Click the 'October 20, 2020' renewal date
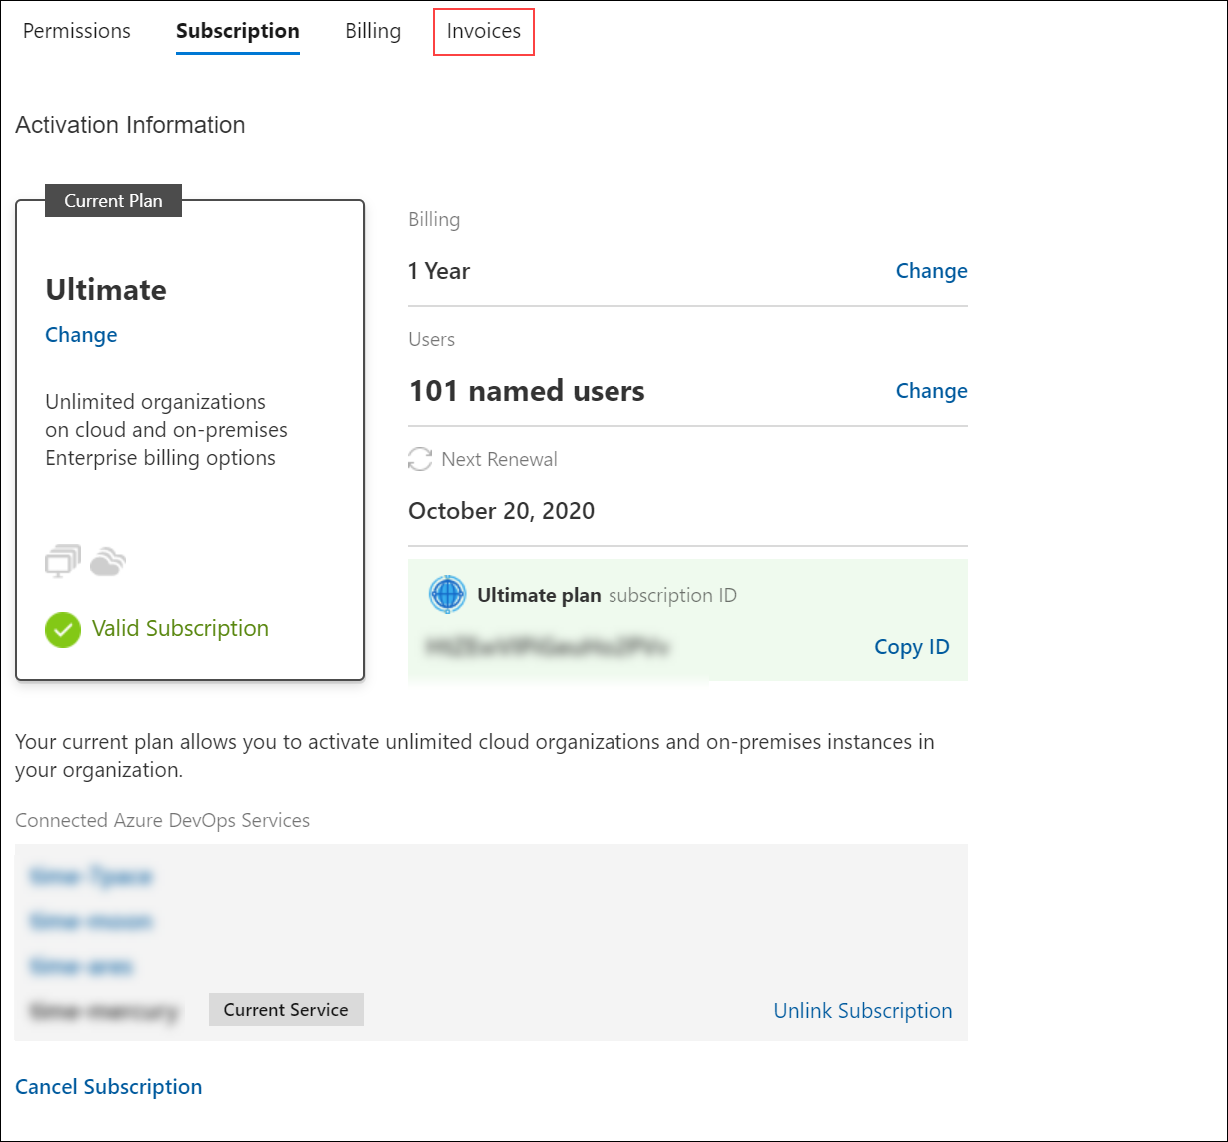The height and width of the screenshot is (1142, 1228). (502, 511)
